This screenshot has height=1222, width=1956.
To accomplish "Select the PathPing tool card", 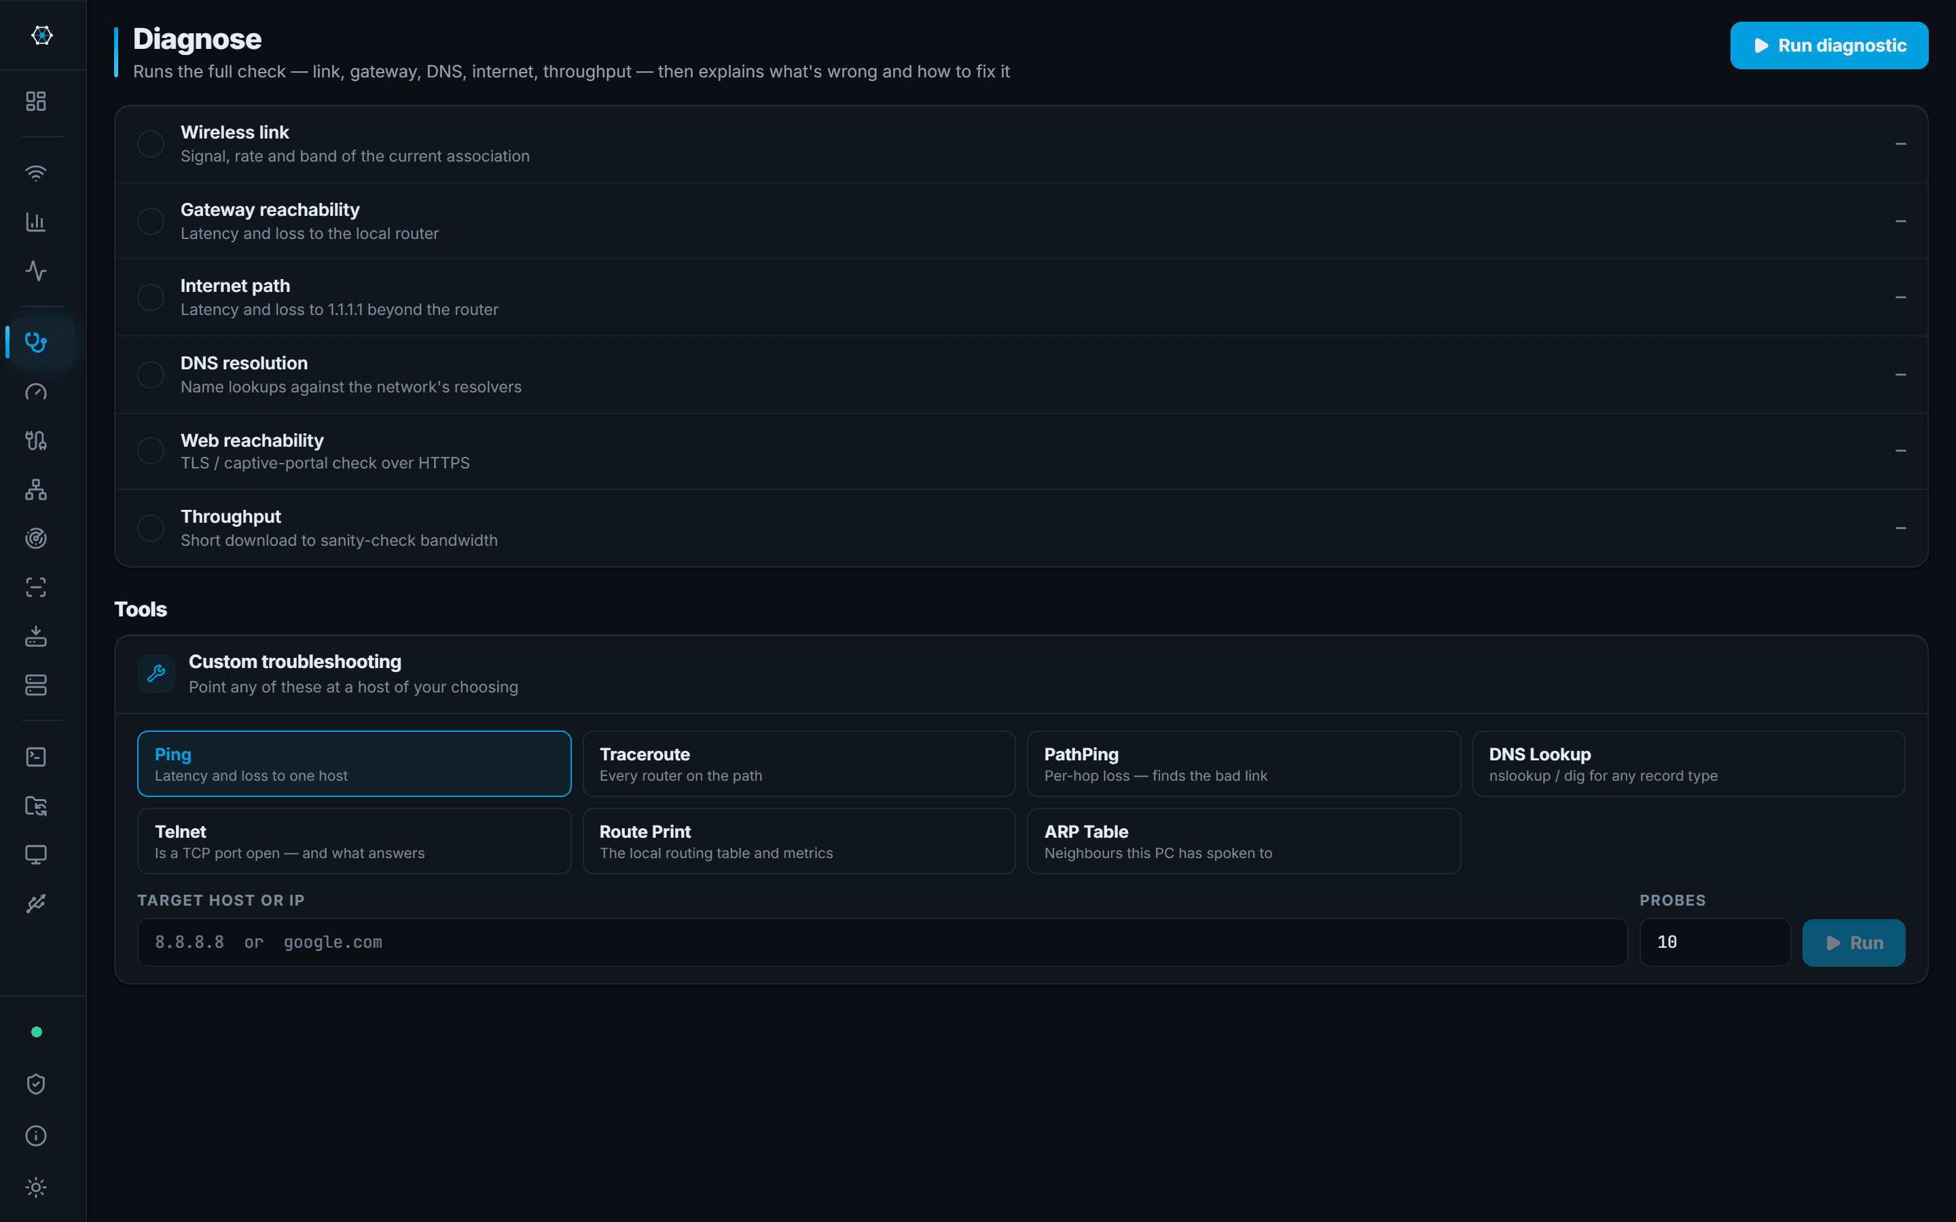I will (1243, 764).
